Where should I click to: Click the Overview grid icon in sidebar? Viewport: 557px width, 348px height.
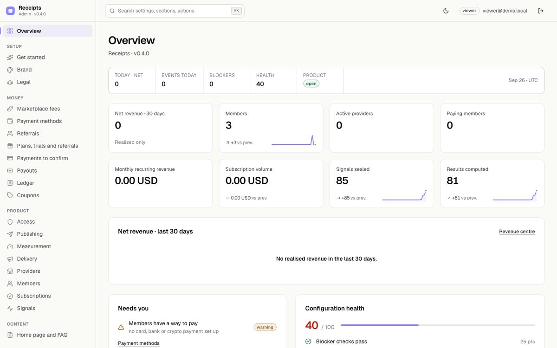[10, 31]
